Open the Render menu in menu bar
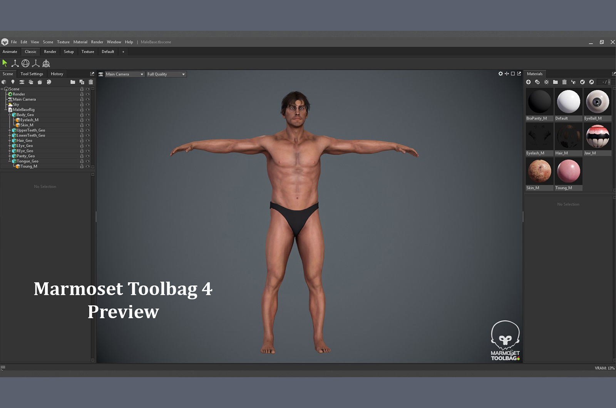The height and width of the screenshot is (408, 616). coord(97,42)
